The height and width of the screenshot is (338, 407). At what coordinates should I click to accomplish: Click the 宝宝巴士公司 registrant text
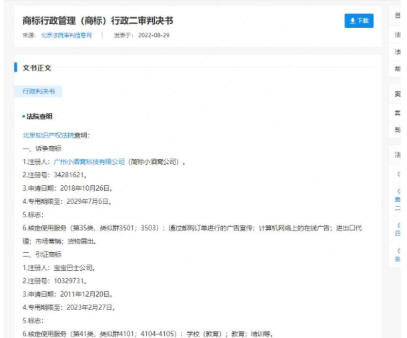(71, 267)
